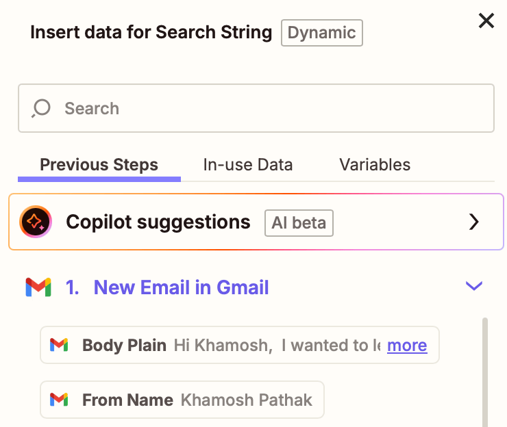Click the Gmail logo beside New Email step
Viewport: 507px width, 427px height.
pos(38,287)
